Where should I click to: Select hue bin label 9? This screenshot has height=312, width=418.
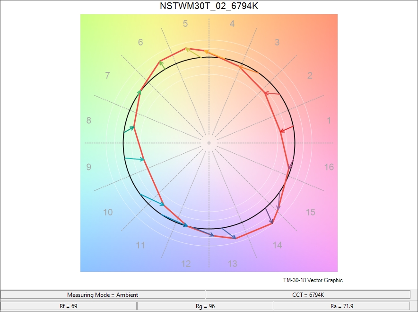(88, 167)
